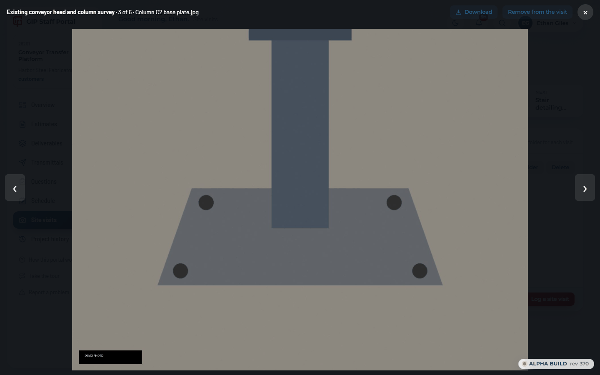
Task: Open notifications bell behind the lightbox
Action: [x=479, y=23]
